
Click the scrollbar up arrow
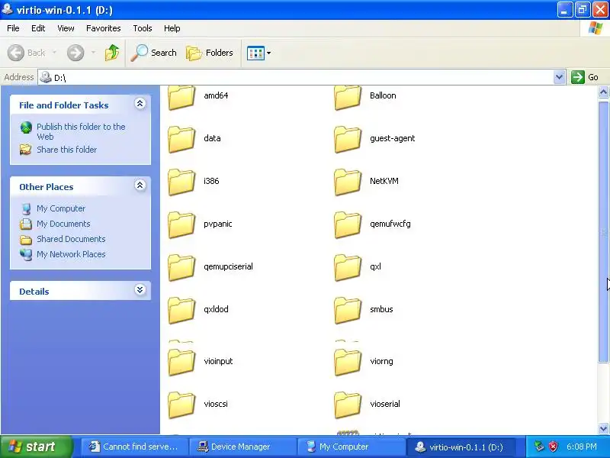(x=603, y=92)
